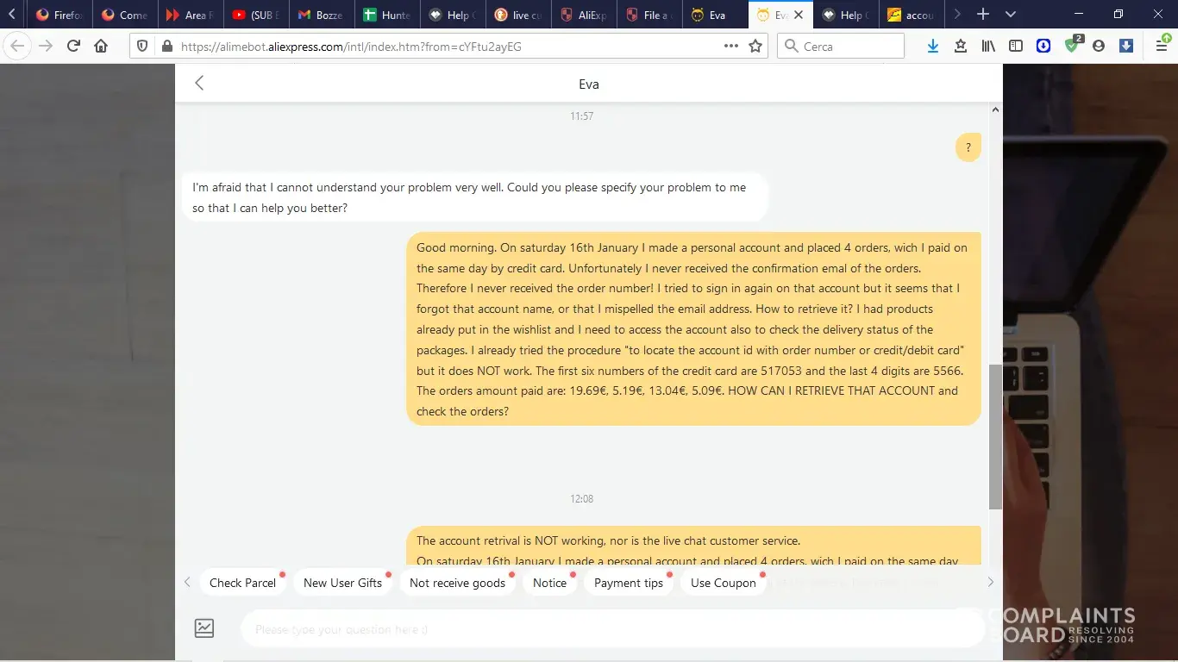Open the green shield extension with badge 2
This screenshot has width=1178, height=662.
tap(1072, 45)
